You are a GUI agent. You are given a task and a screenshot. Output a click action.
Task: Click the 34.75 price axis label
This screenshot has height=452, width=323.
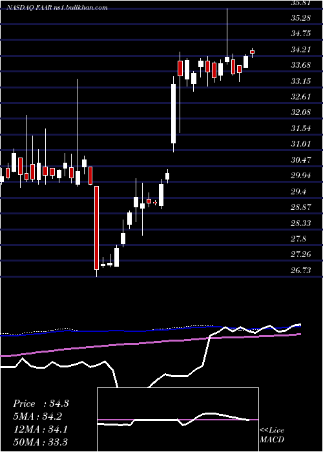click(300, 34)
